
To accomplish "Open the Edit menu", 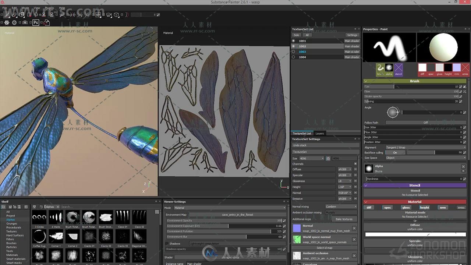I will pos(14,8).
